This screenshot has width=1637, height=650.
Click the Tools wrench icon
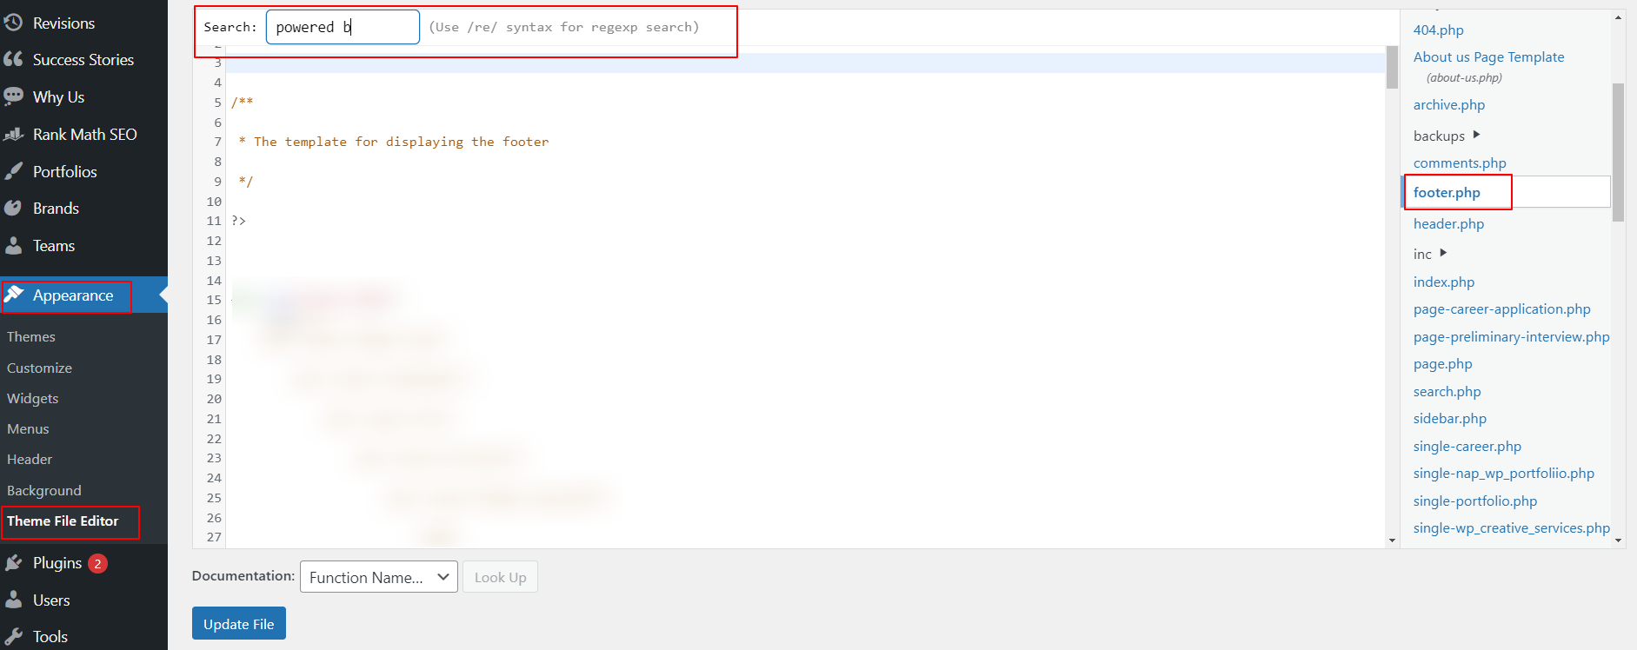[x=13, y=636]
